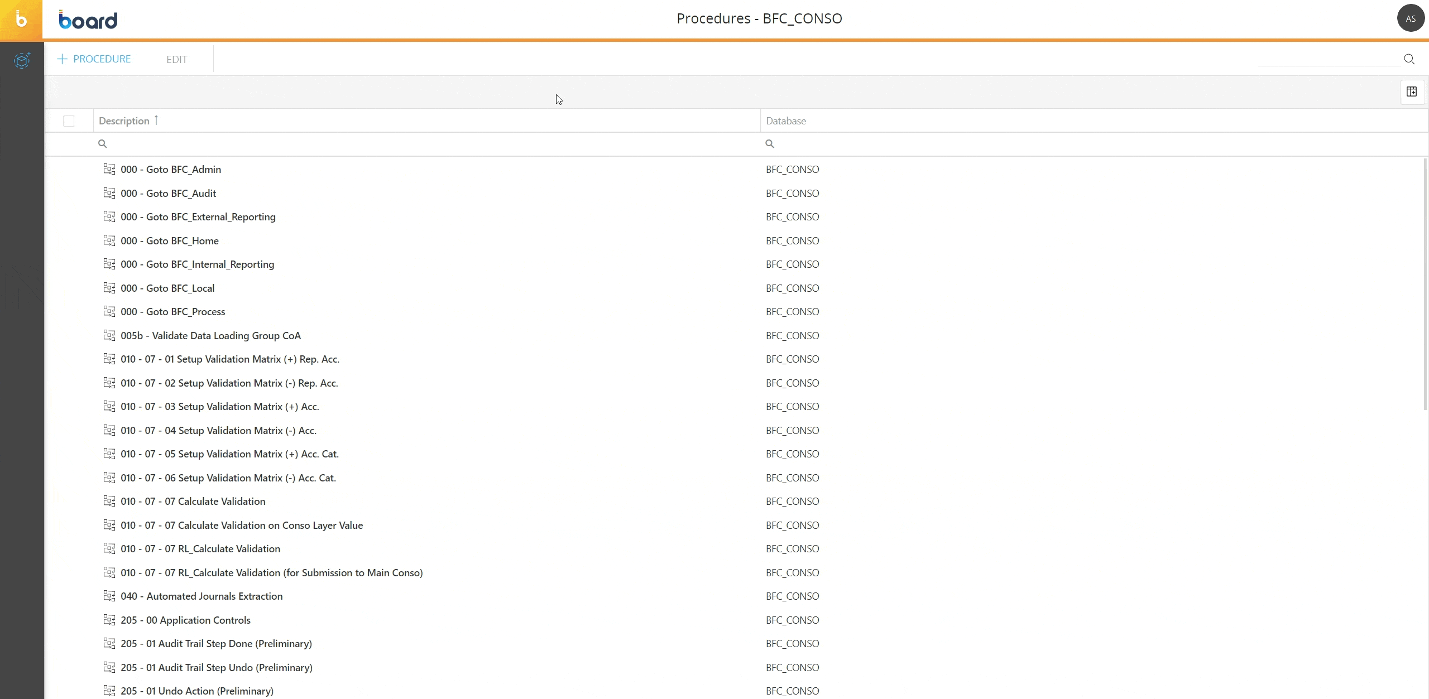Click procedure icon for 010 - 07 - 02 Setup
Image resolution: width=1429 pixels, height=699 pixels.
109,383
